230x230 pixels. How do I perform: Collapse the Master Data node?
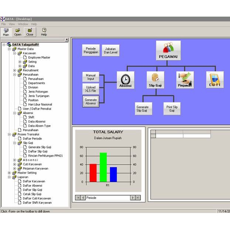9,49
